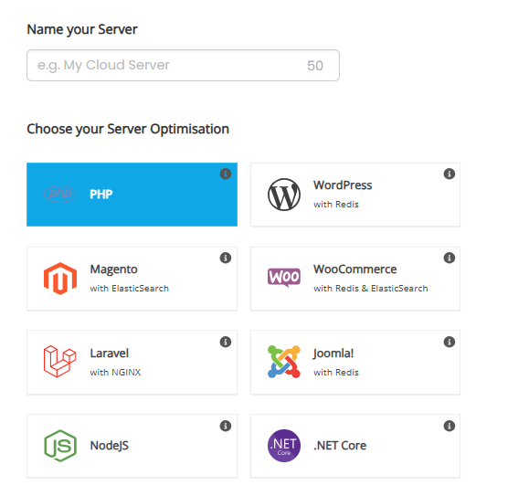Viewport: 529px width, 496px height.
Task: Open info icon on PHP card
Action: coord(226,174)
